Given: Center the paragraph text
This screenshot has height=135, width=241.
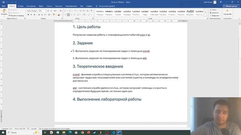Looking at the screenshot, I should 69,15.
